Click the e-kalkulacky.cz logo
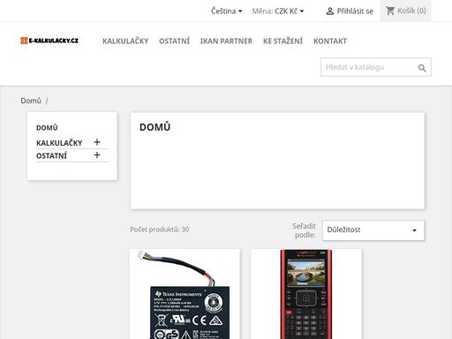The image size is (452, 339). (x=49, y=41)
